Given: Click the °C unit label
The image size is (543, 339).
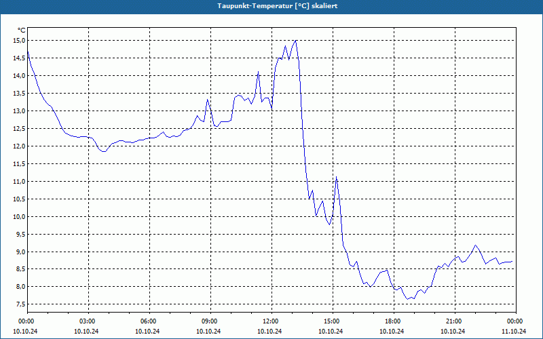Looking at the screenshot, I should (x=22, y=31).
